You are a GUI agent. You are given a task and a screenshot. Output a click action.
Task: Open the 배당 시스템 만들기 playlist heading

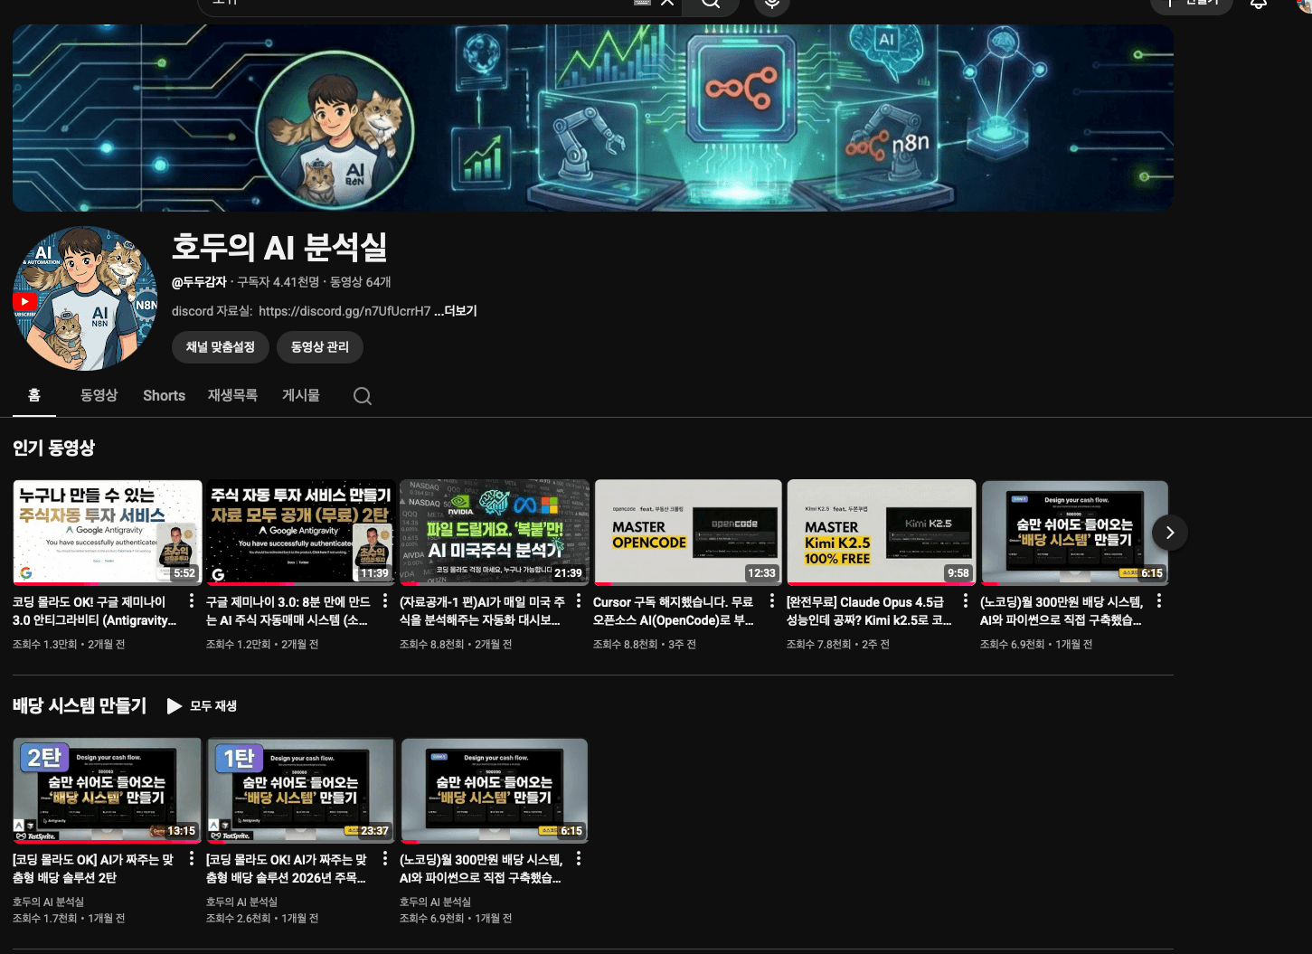pos(80,705)
